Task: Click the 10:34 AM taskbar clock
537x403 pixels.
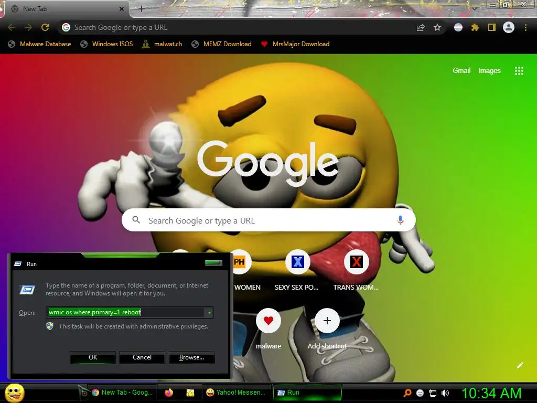Action: (x=491, y=393)
